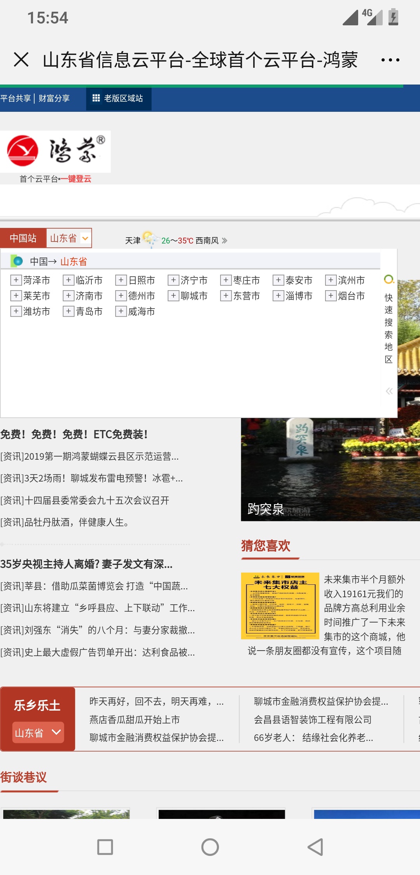The height and width of the screenshot is (875, 420).
Task: Open news 品牡丹肽酒，伴健康人生
Action: click(65, 522)
